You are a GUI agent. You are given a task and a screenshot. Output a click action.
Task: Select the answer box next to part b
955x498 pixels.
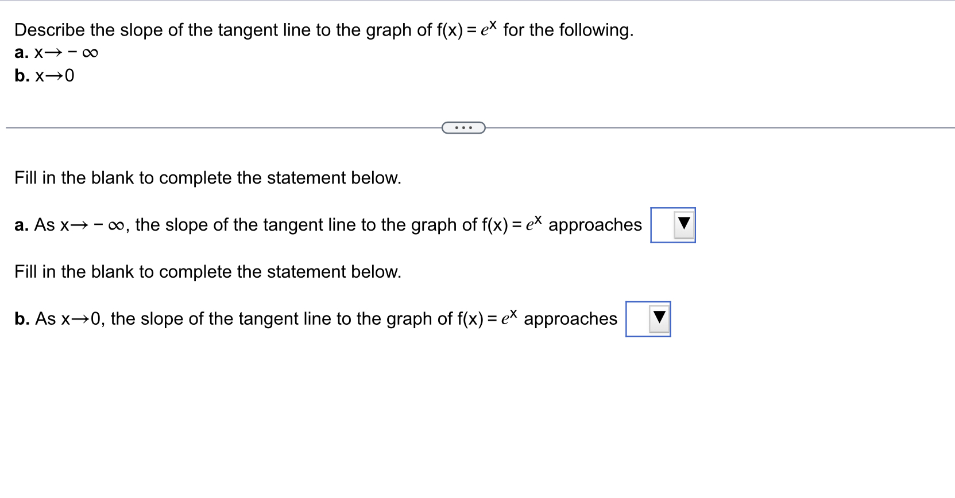[x=648, y=319]
